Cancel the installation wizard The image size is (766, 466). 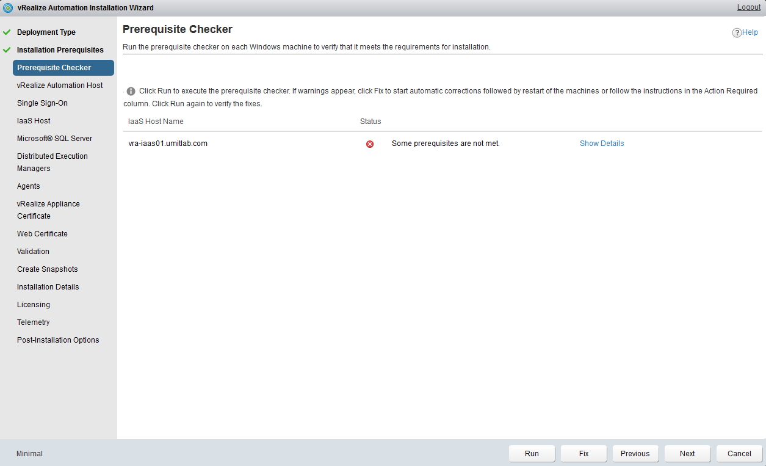click(x=739, y=454)
